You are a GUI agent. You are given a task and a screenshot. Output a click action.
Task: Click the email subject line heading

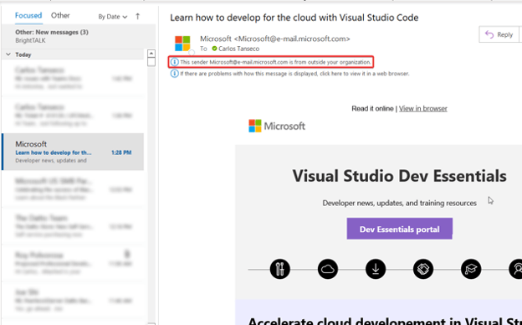pyautogui.click(x=294, y=18)
